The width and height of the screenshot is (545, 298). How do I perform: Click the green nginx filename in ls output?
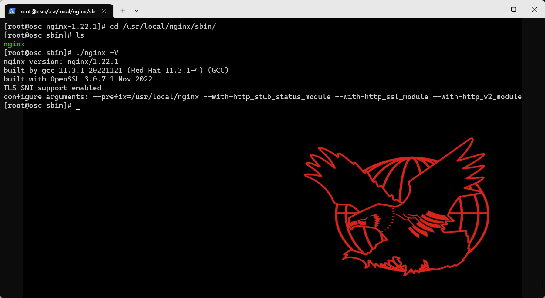(14, 44)
